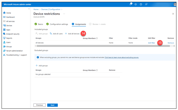Screen dimensions: 178x110
Task: Open Reports from the sidebar
Action: [9, 38]
